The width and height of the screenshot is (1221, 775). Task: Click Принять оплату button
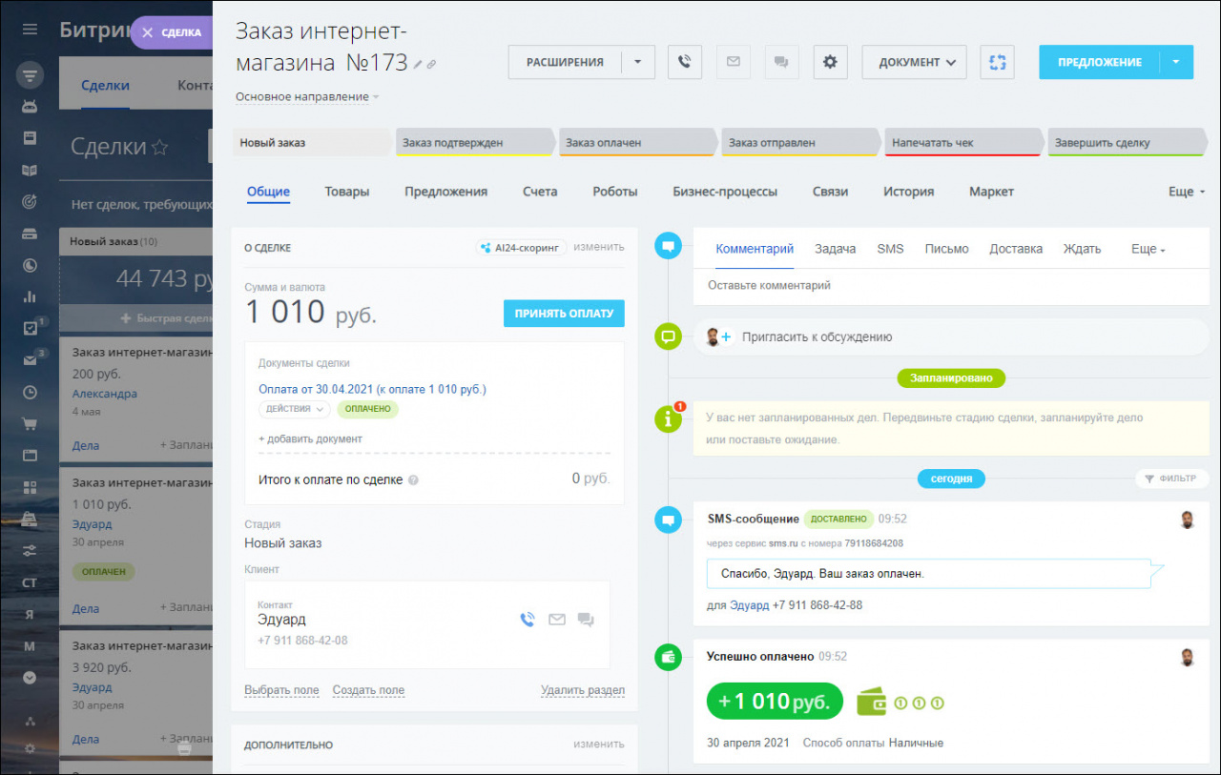click(x=564, y=314)
